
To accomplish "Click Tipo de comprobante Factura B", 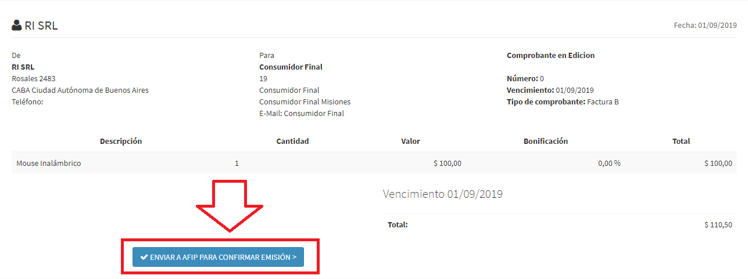I will coord(563,102).
